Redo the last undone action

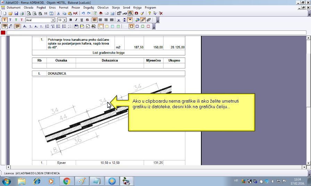coord(89,13)
